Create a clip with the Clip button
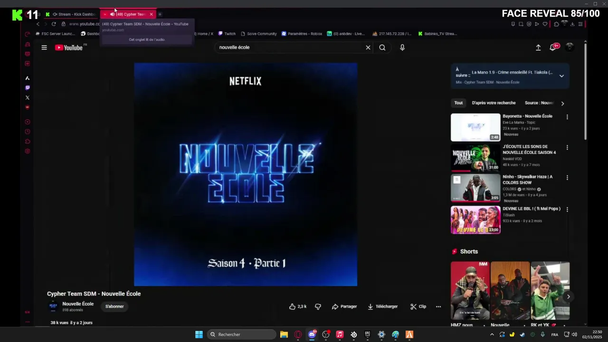The width and height of the screenshot is (608, 342). [x=418, y=306]
